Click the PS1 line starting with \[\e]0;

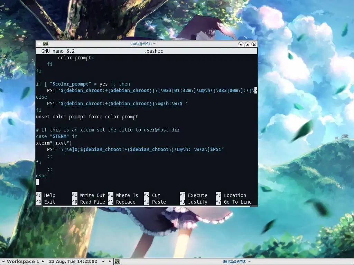(135, 149)
